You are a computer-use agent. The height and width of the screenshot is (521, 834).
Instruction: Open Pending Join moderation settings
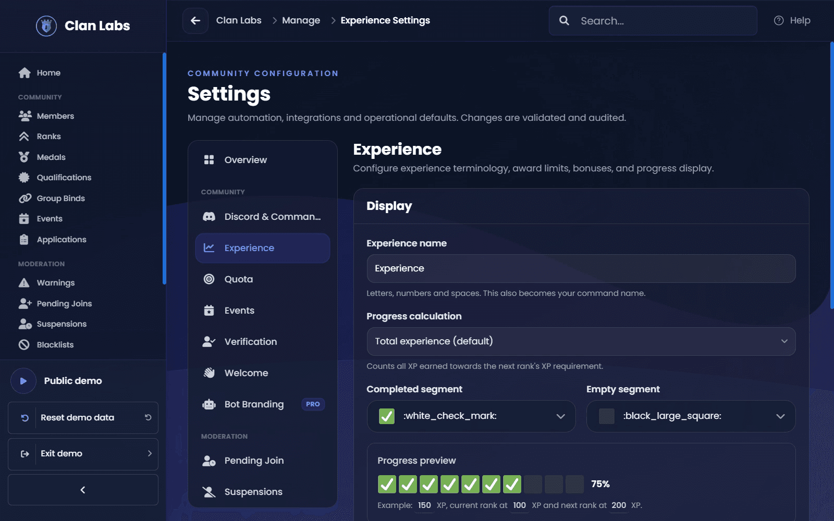click(x=263, y=461)
